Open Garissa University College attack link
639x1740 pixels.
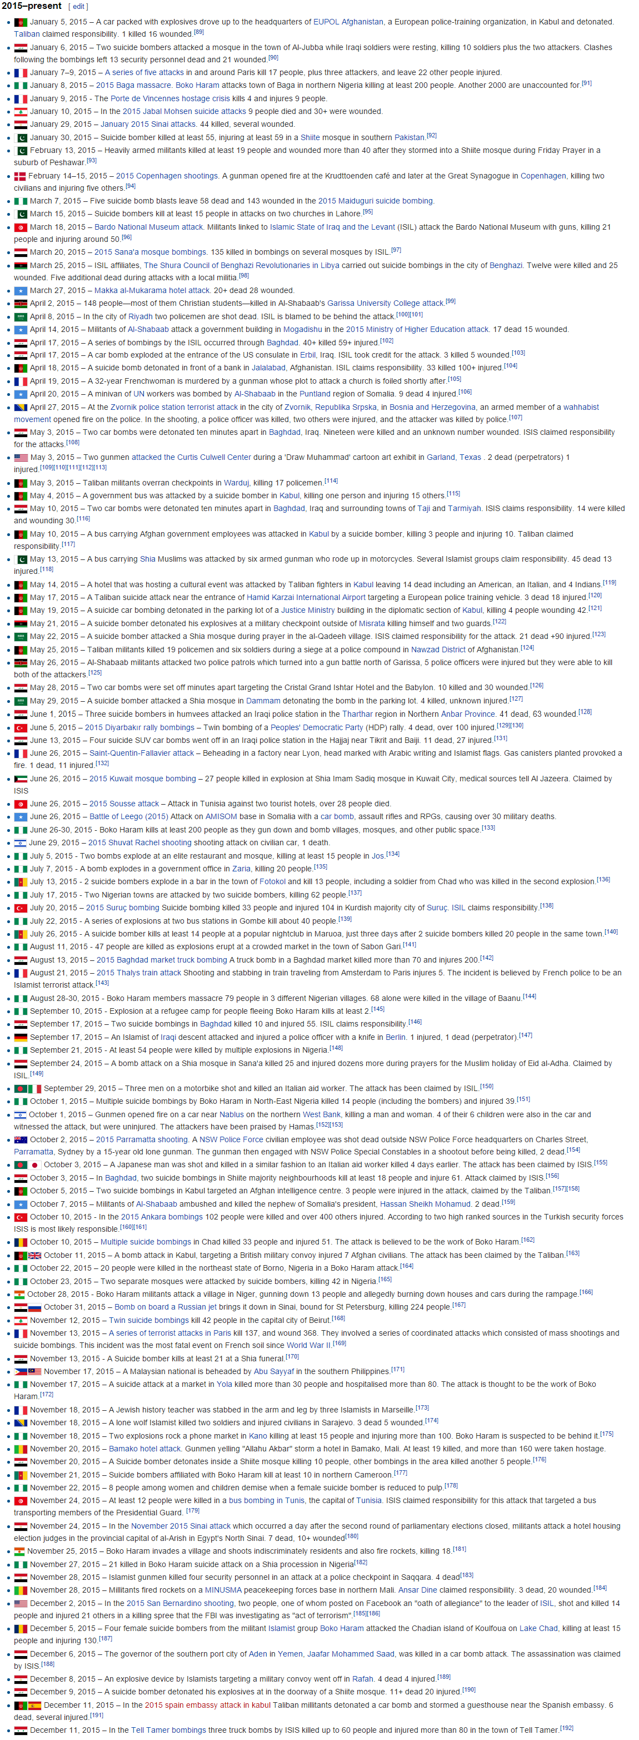tap(385, 304)
